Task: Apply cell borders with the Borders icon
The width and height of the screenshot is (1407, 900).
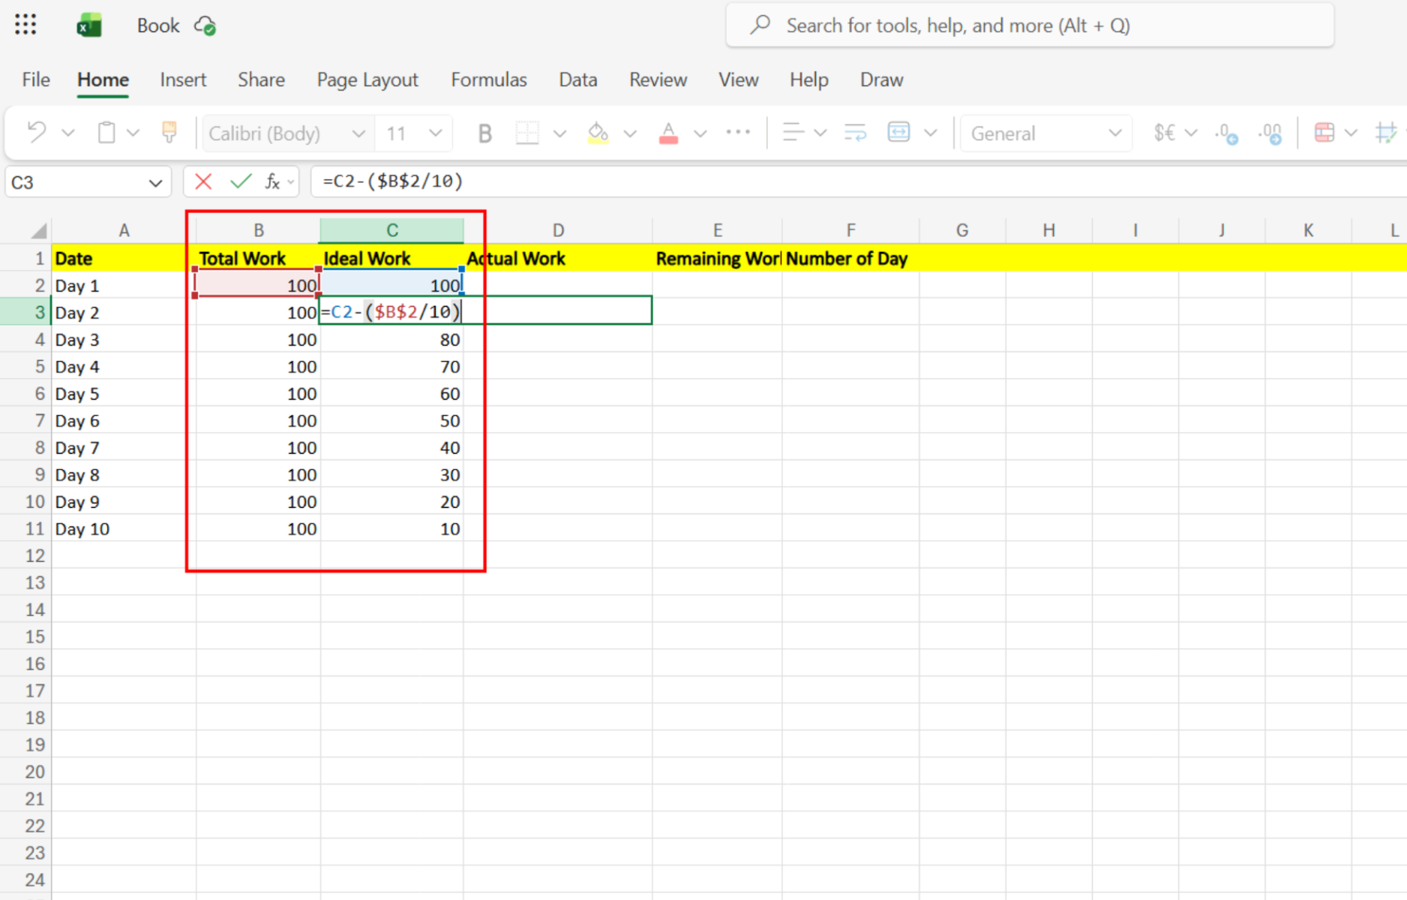Action: tap(527, 133)
